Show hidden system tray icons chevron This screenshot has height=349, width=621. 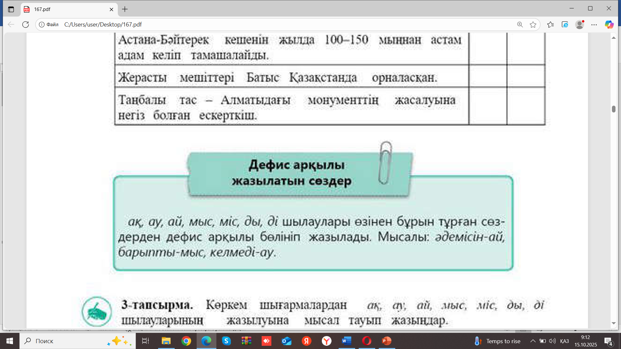[533, 341]
